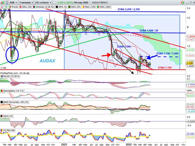The width and height of the screenshot is (195, 146).
Task: Click the red-green sync arrows icon
Action: coord(183,2)
